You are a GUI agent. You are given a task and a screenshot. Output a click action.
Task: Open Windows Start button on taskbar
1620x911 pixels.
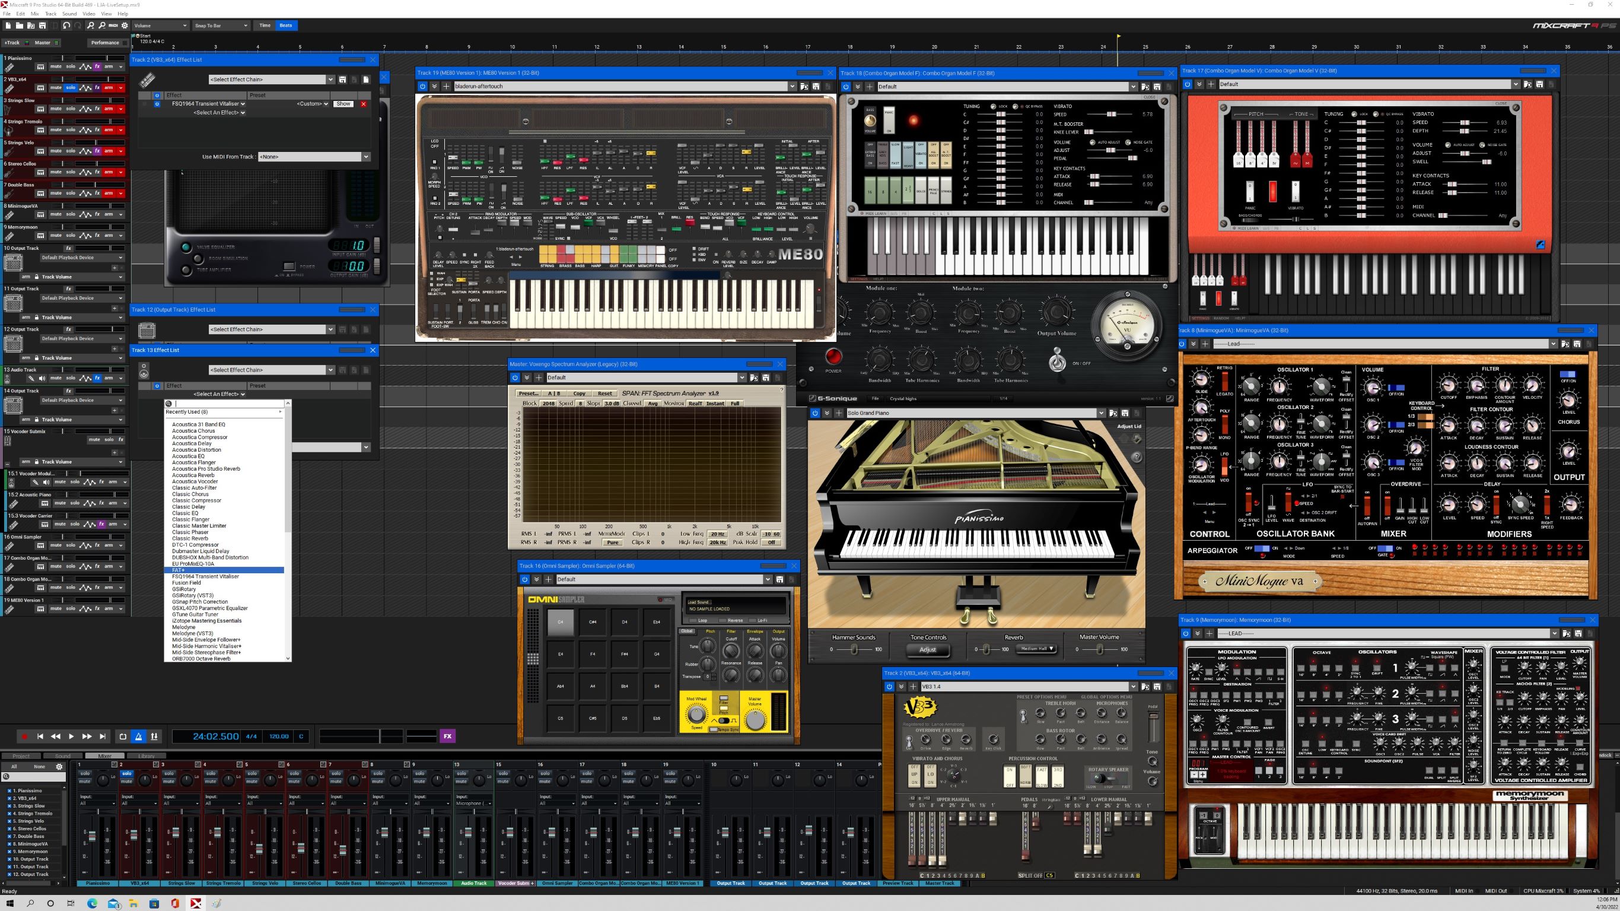point(9,903)
